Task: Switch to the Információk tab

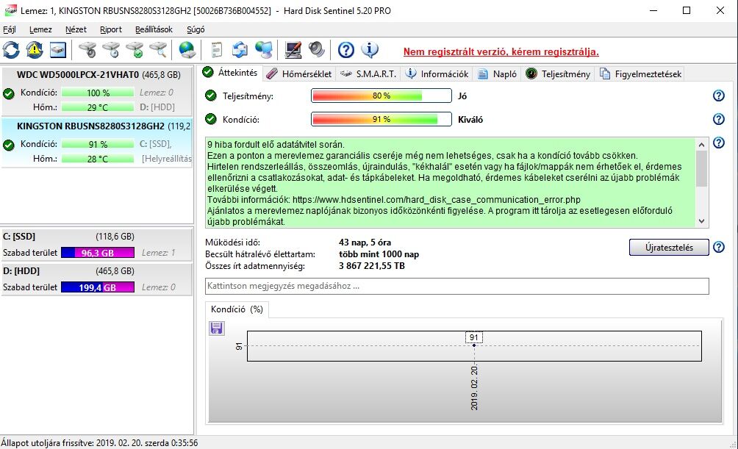Action: click(x=437, y=74)
